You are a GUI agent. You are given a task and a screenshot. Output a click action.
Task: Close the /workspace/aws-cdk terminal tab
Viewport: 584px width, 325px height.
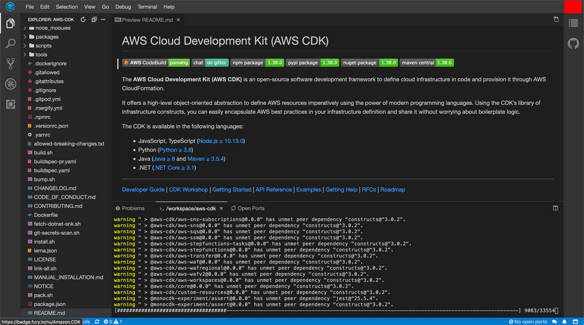point(221,208)
